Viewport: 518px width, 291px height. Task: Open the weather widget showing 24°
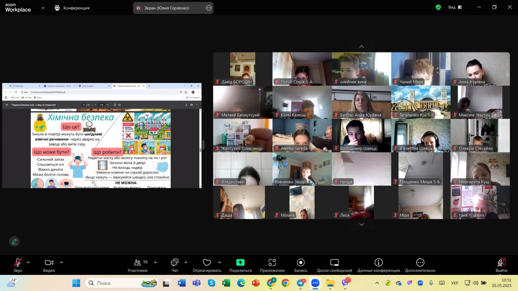click(x=11, y=283)
